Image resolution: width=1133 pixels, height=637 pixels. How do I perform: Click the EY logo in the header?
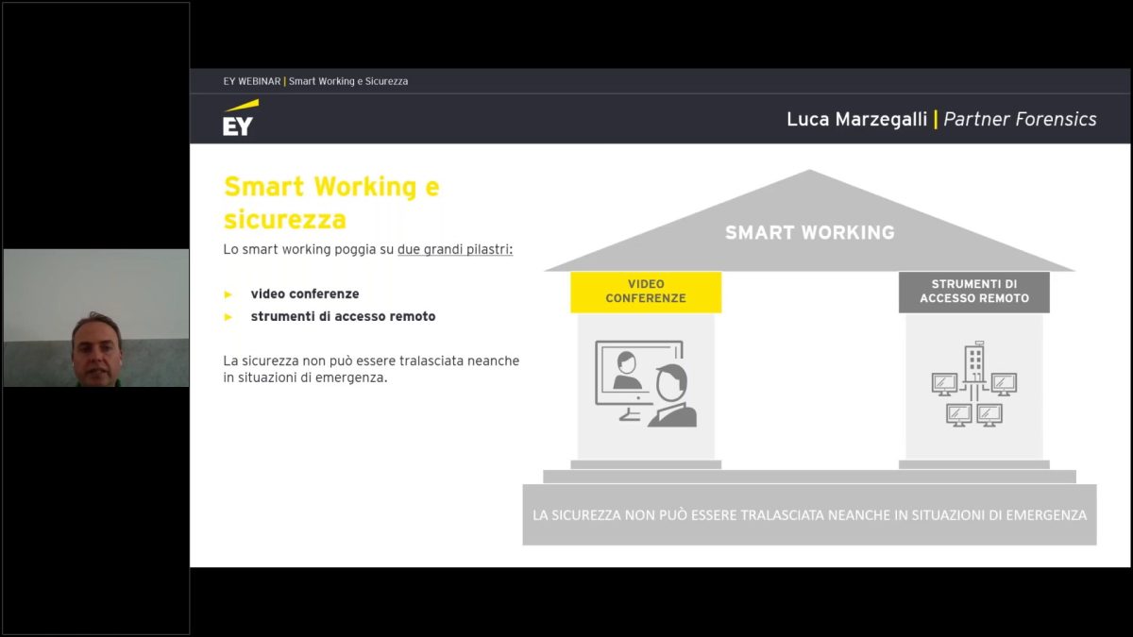(x=240, y=118)
